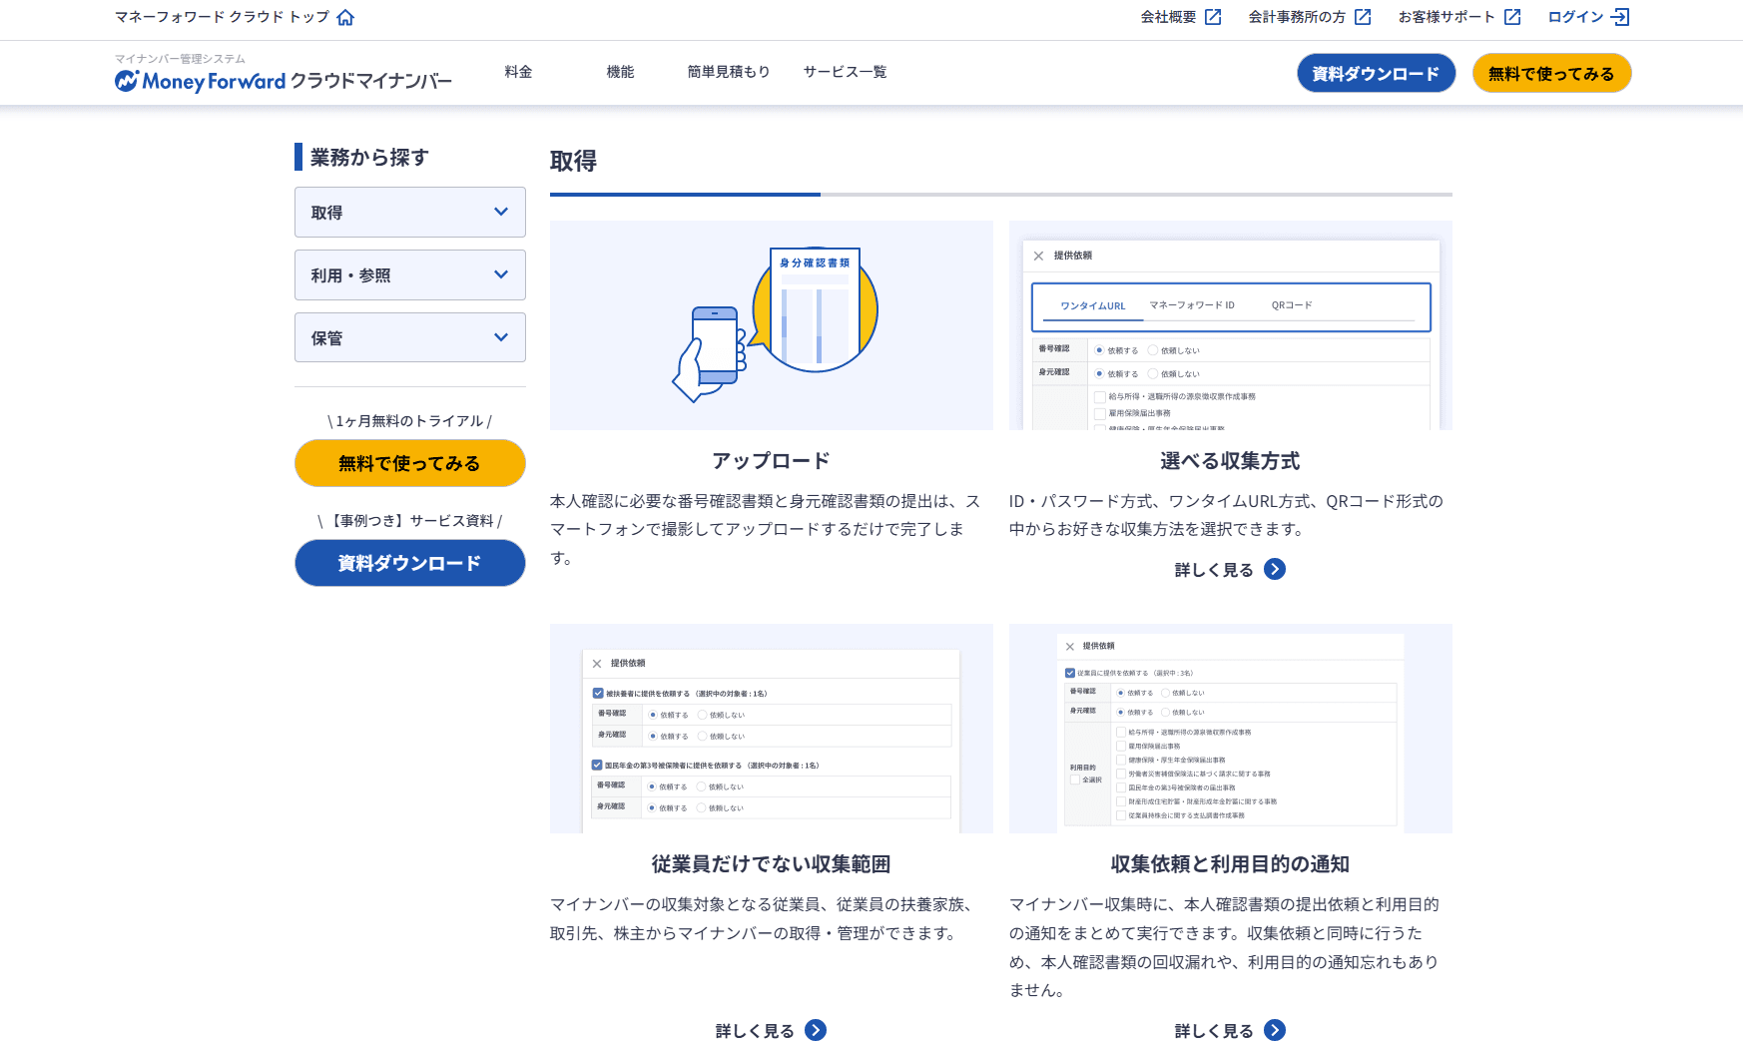
Task: Click the external link icon next to 会社概要
Action: pos(1213,17)
